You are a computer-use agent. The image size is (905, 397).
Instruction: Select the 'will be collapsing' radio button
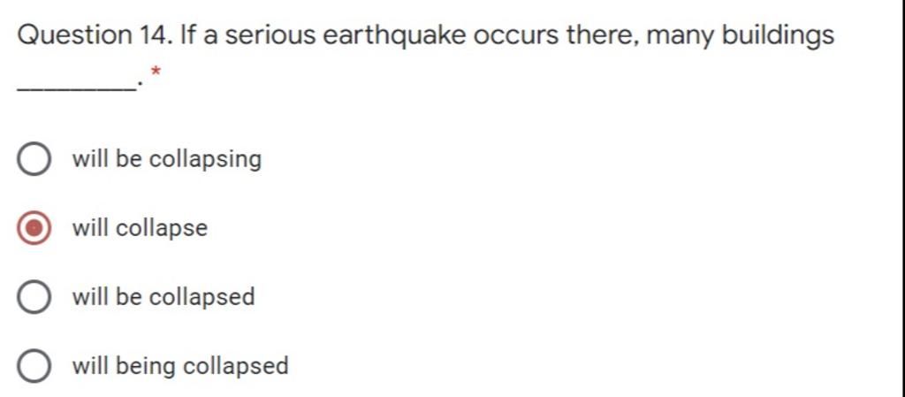pos(34,159)
